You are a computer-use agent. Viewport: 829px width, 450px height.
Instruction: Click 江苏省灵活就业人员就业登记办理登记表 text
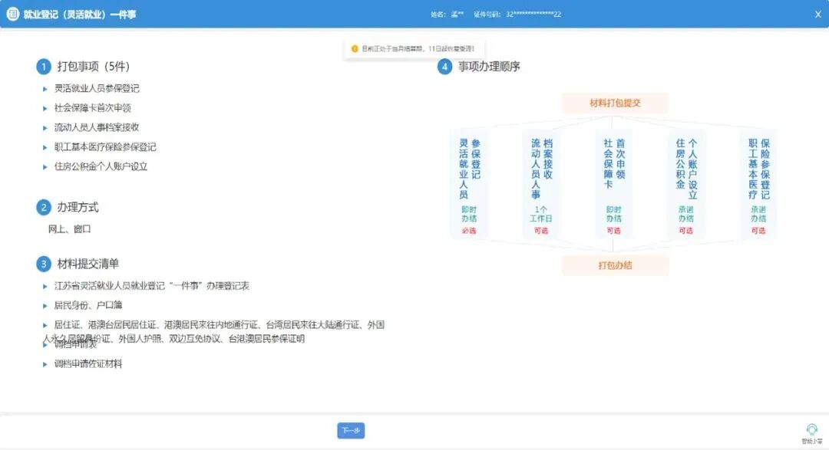pos(152,286)
